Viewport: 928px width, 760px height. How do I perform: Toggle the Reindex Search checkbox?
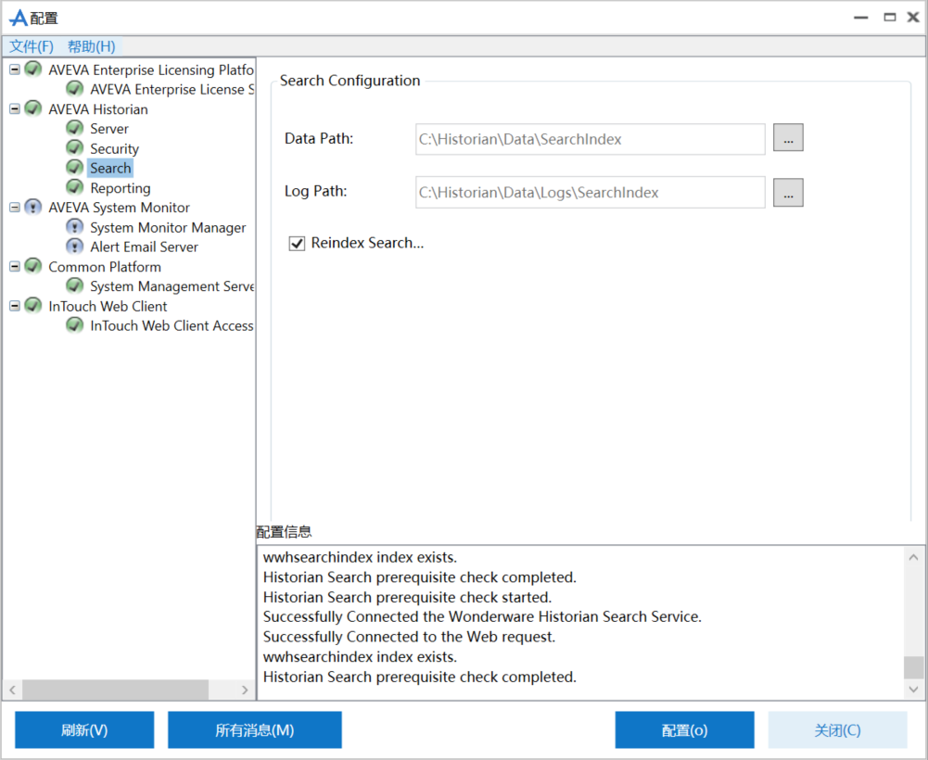[x=298, y=244]
